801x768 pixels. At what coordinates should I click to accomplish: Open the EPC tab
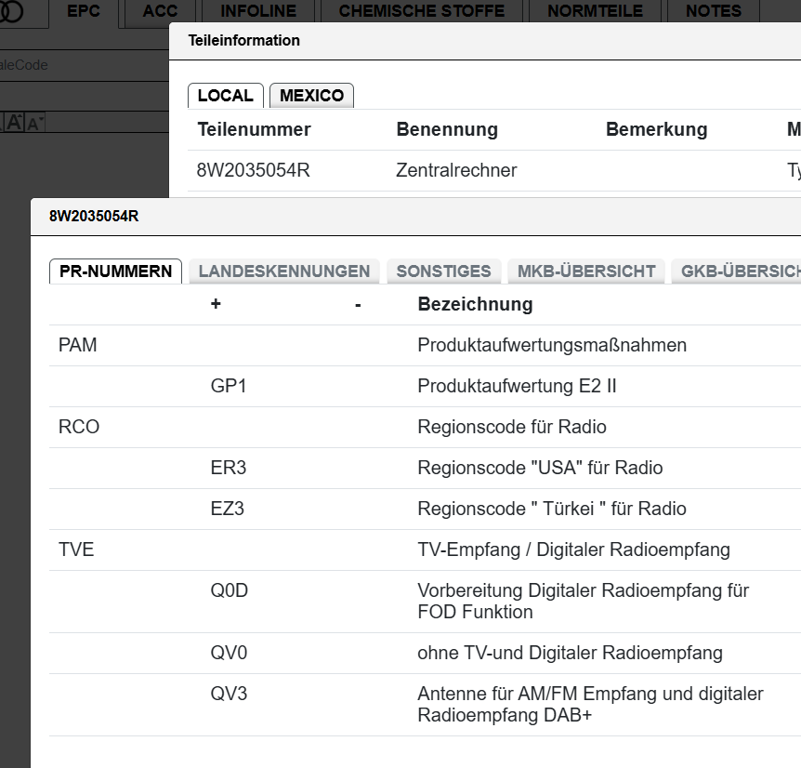84,11
